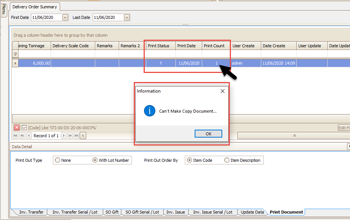
Task: Select the '11/06/2020 14:09' Date Create cell
Action: click(279, 63)
